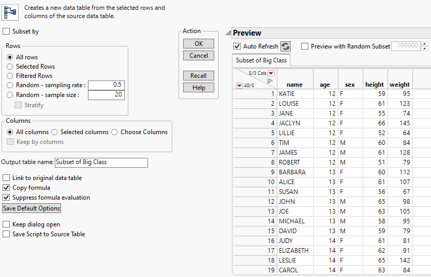Click Save Default Options
Image resolution: width=431 pixels, height=277 pixels.
pyautogui.click(x=32, y=208)
